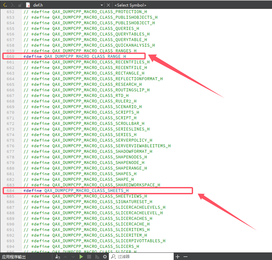Viewport: 272px width, 260px height.
Task: Jump to the previous output item arrow
Action: (65, 257)
